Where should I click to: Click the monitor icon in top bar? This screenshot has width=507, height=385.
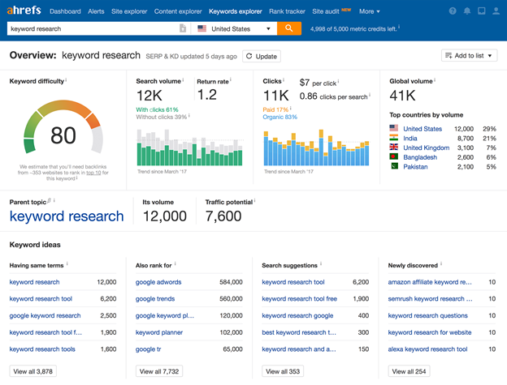click(481, 11)
